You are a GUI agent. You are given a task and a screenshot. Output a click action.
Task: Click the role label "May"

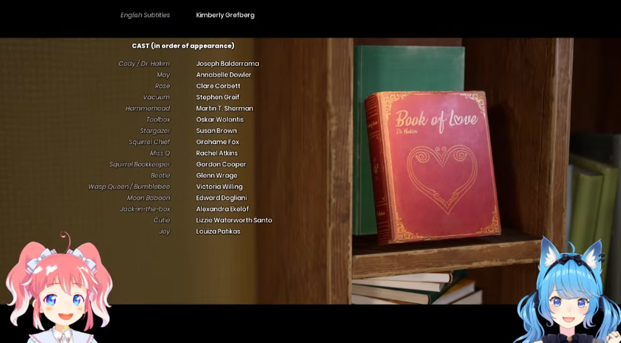click(163, 75)
